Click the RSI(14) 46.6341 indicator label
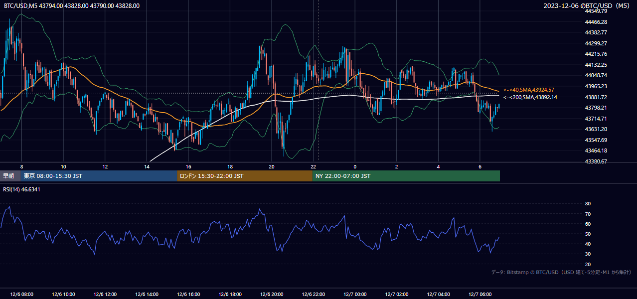Image resolution: width=637 pixels, height=299 pixels. pyautogui.click(x=22, y=189)
